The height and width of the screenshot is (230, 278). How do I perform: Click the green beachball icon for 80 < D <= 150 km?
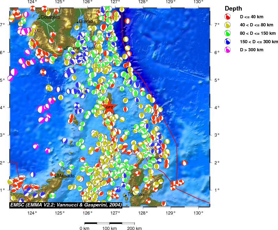[227, 33]
